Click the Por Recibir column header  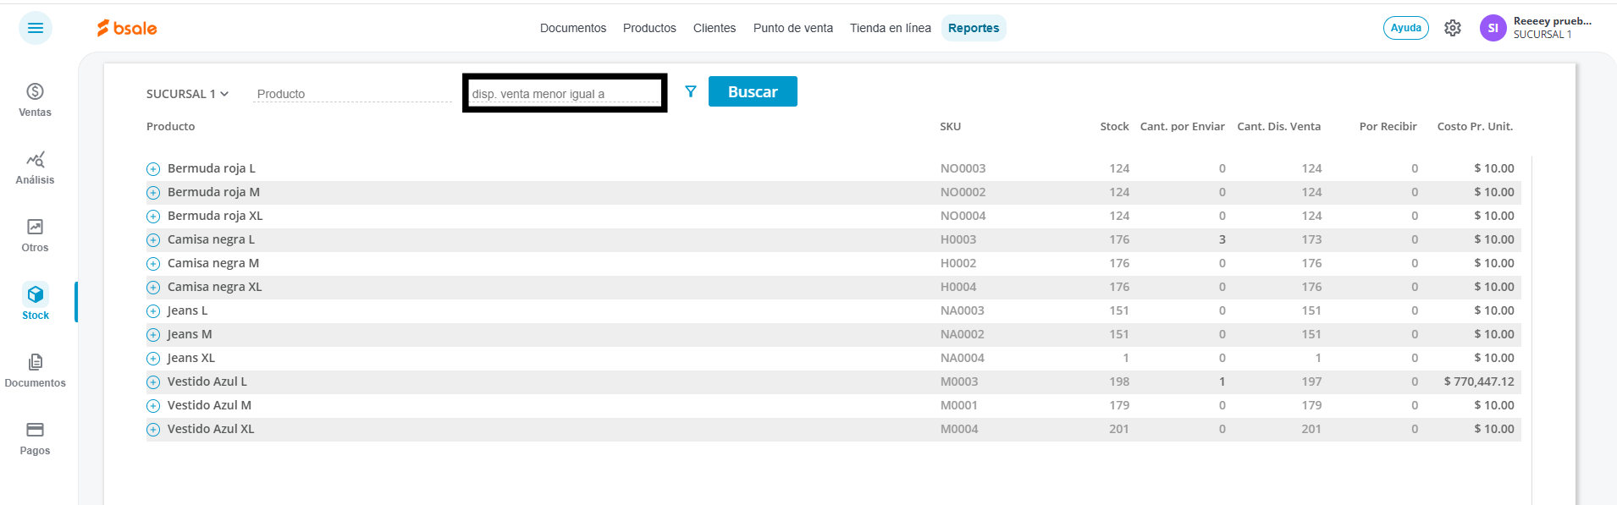pyautogui.click(x=1388, y=127)
